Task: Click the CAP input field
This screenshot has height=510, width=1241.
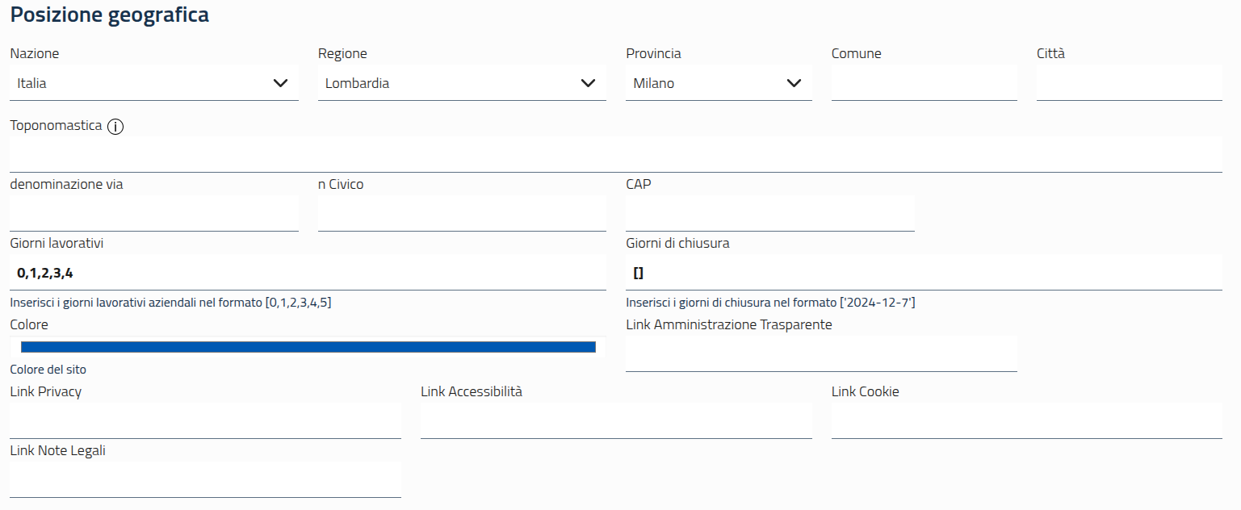Action: coord(769,214)
